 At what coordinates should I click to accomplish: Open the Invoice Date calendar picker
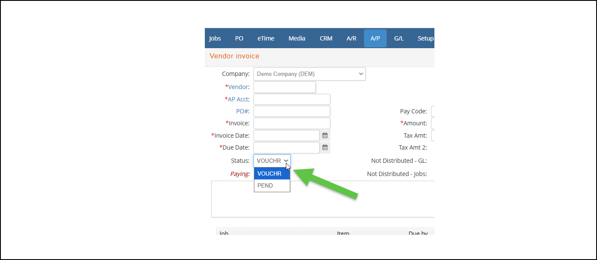pyautogui.click(x=325, y=136)
